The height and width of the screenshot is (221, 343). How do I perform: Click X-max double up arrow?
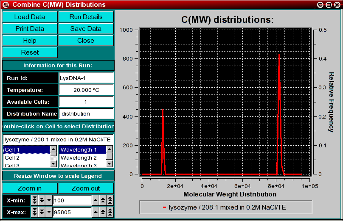[x=103, y=212]
